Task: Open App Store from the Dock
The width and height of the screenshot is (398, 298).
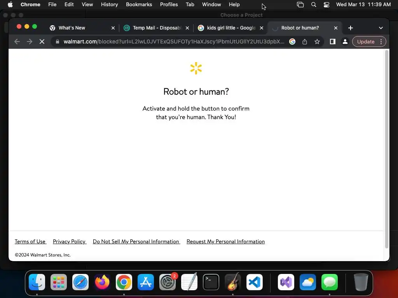Action: [x=146, y=282]
